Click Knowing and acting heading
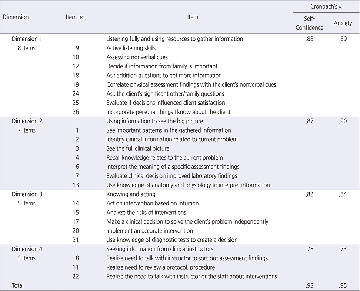This screenshot has width=360, height=291. point(131,194)
